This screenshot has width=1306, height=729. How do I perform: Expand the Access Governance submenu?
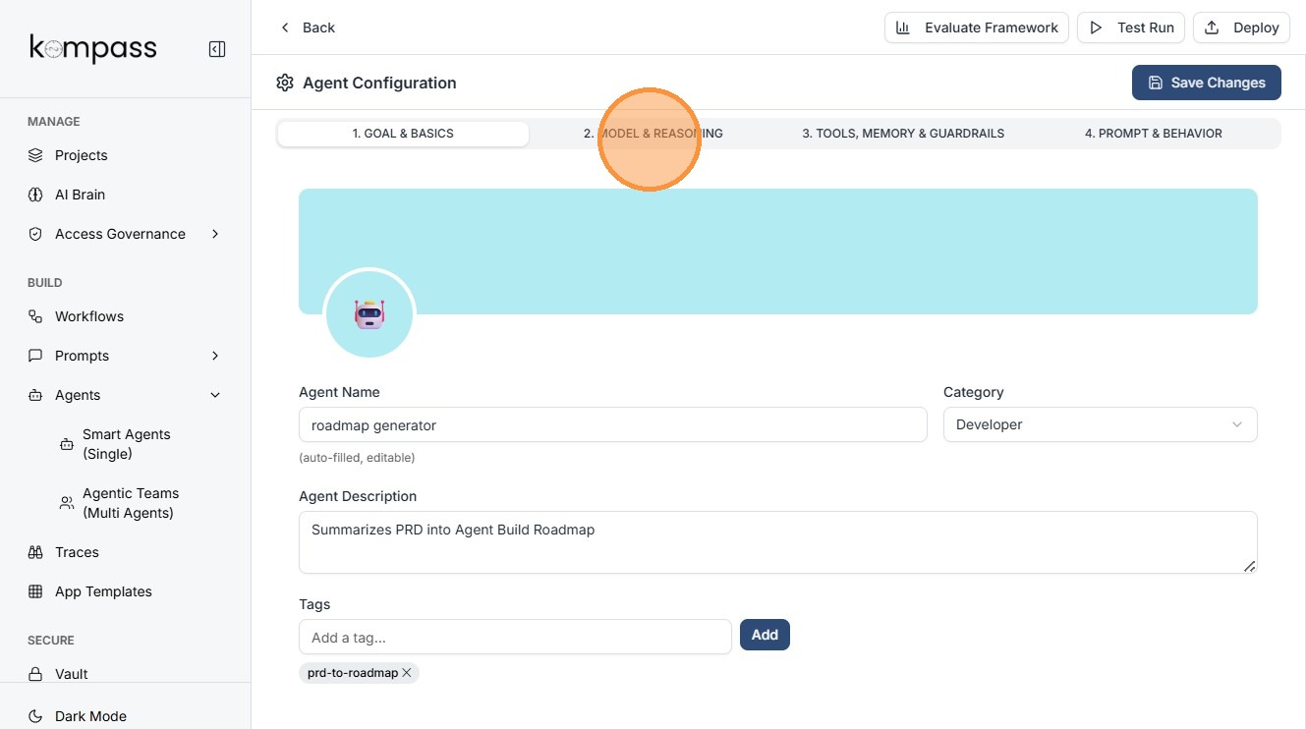215,234
